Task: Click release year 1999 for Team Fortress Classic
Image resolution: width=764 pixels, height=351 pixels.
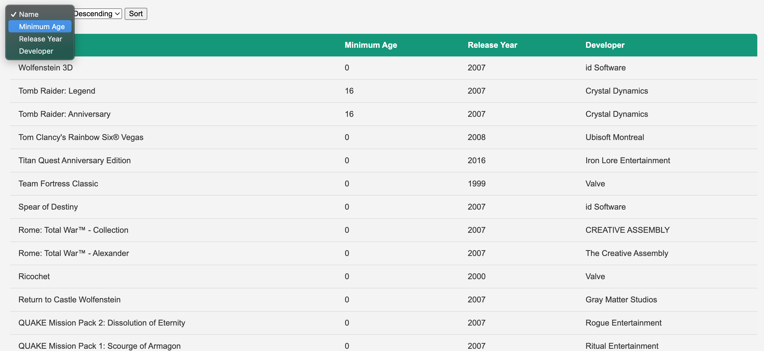Action: click(x=476, y=184)
